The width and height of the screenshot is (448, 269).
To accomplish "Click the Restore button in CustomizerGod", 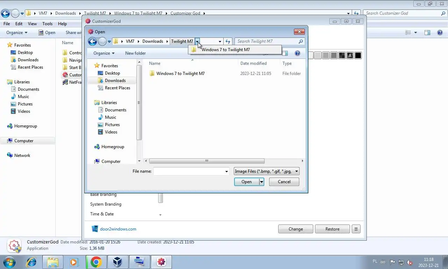I will [x=332, y=229].
